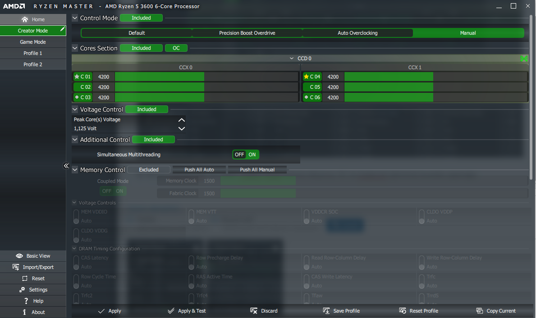Click the Apply checkmark icon
The height and width of the screenshot is (318, 536).
(101, 311)
